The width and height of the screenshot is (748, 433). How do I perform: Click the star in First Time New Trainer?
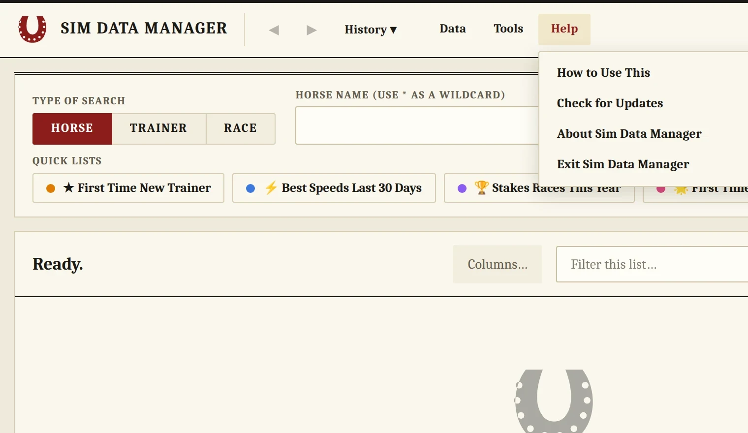(x=69, y=188)
